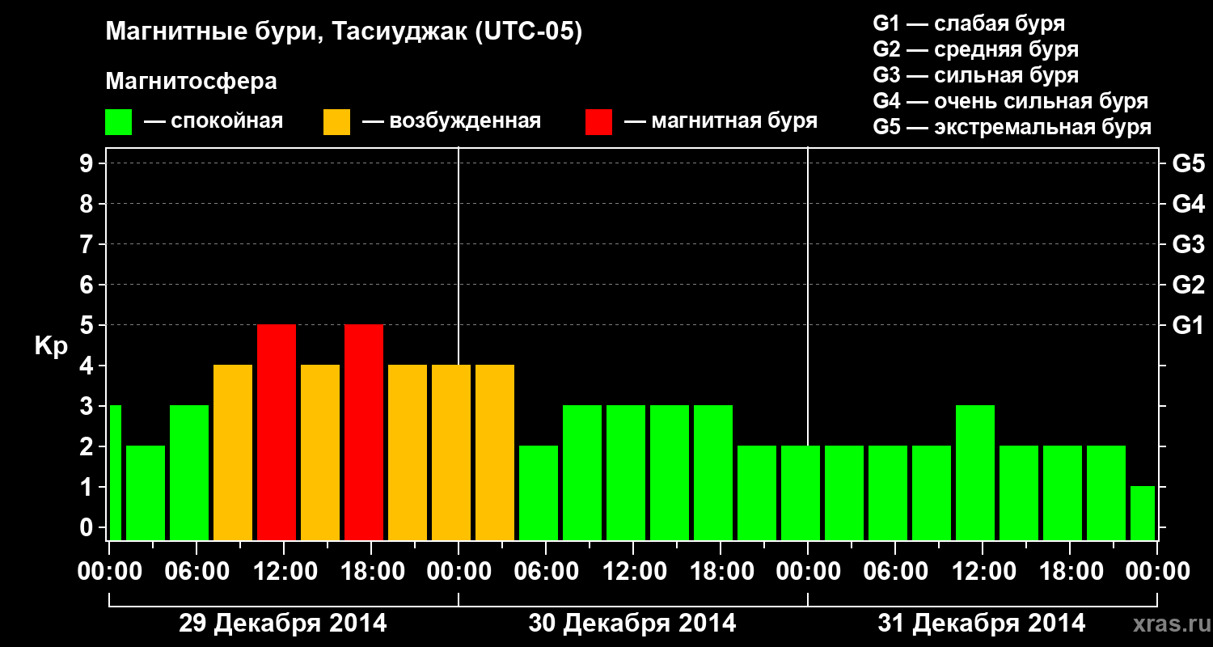
Task: Click the last orange Kp 4 bar on 30 December
Action: [x=495, y=452]
